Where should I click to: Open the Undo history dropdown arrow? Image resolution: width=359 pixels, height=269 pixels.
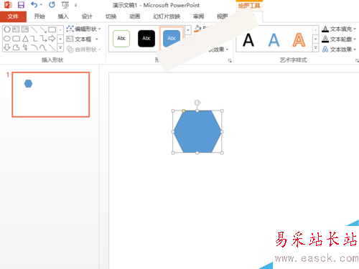[41, 5]
